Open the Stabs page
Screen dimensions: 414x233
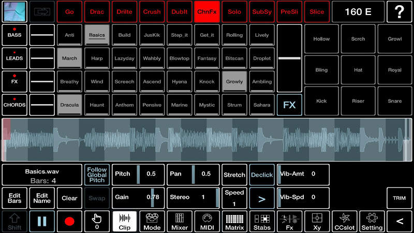[262, 222]
